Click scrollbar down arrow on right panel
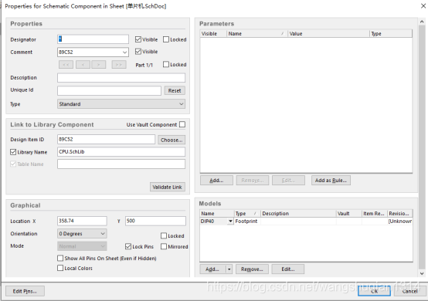This screenshot has height=301, width=428. (x=422, y=273)
